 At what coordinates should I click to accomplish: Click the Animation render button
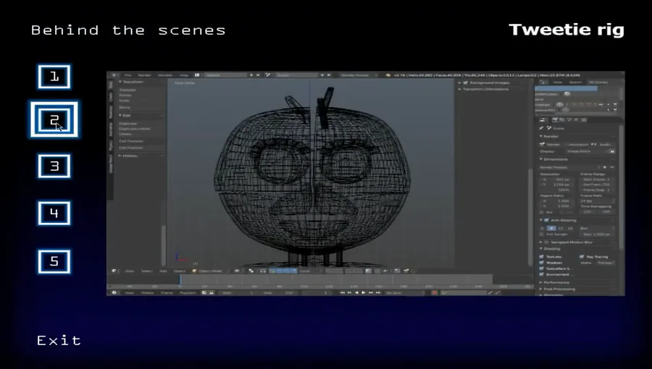[577, 145]
